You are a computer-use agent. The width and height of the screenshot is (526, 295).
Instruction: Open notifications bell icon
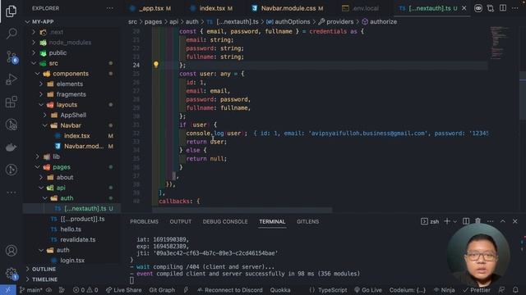click(x=515, y=289)
